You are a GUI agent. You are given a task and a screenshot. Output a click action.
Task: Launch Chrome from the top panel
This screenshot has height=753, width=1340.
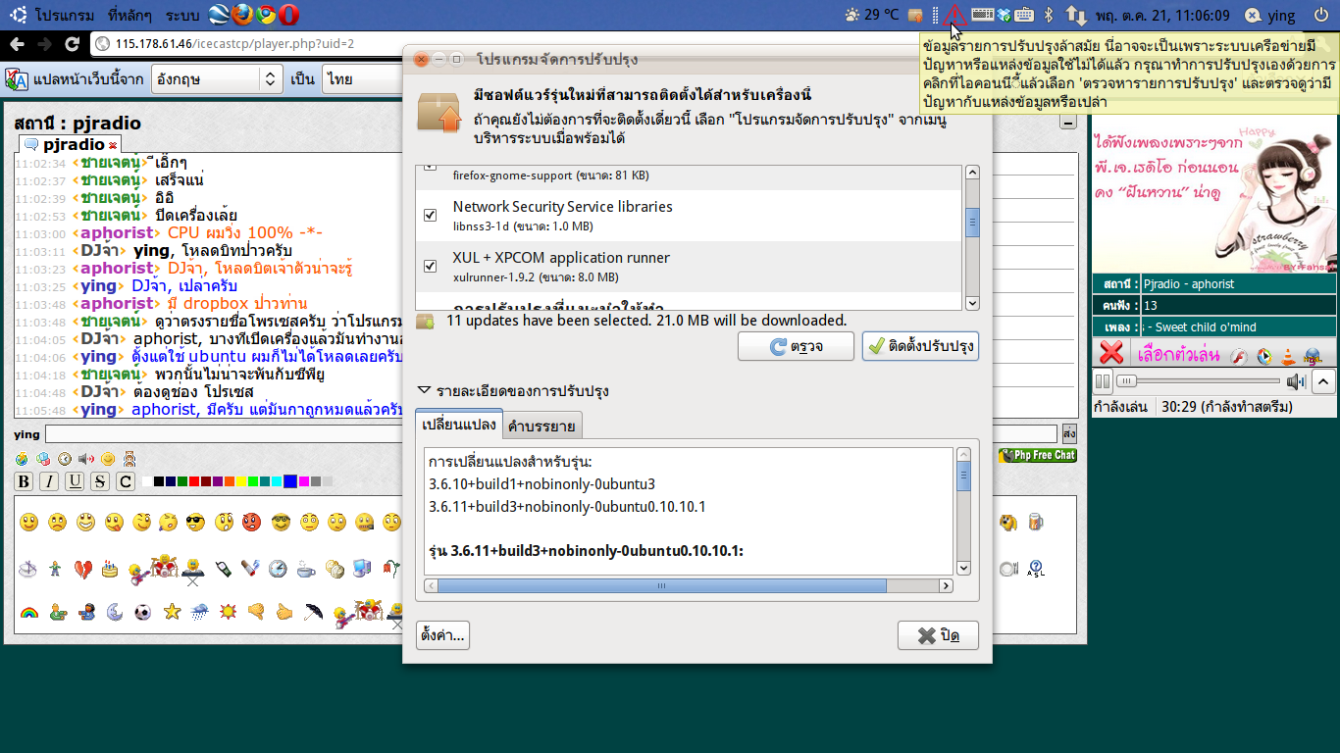pos(266,15)
